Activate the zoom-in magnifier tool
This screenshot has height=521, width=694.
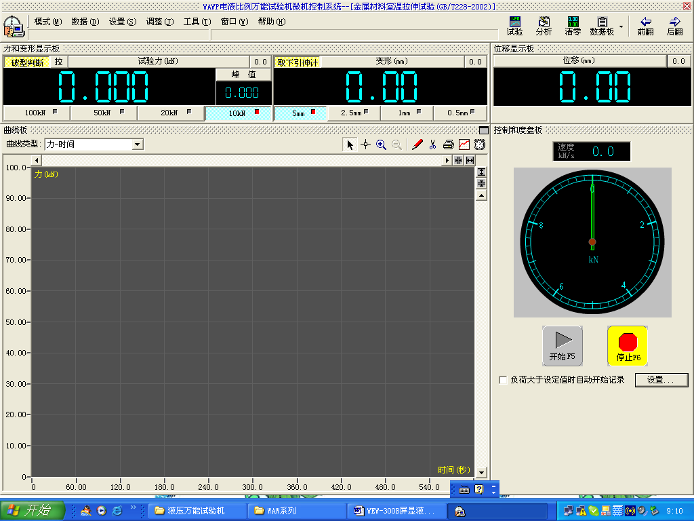pos(381,144)
